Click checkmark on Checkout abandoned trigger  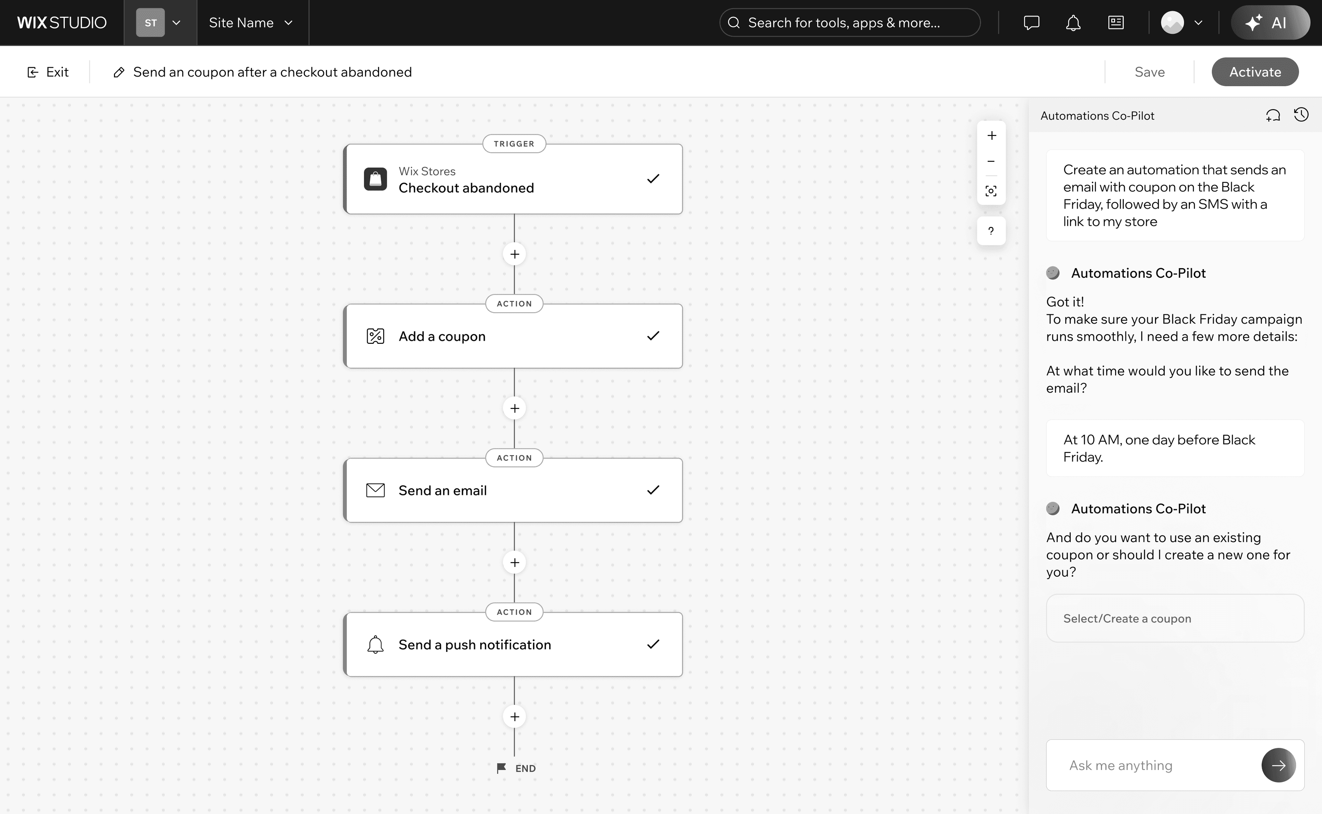click(x=653, y=179)
